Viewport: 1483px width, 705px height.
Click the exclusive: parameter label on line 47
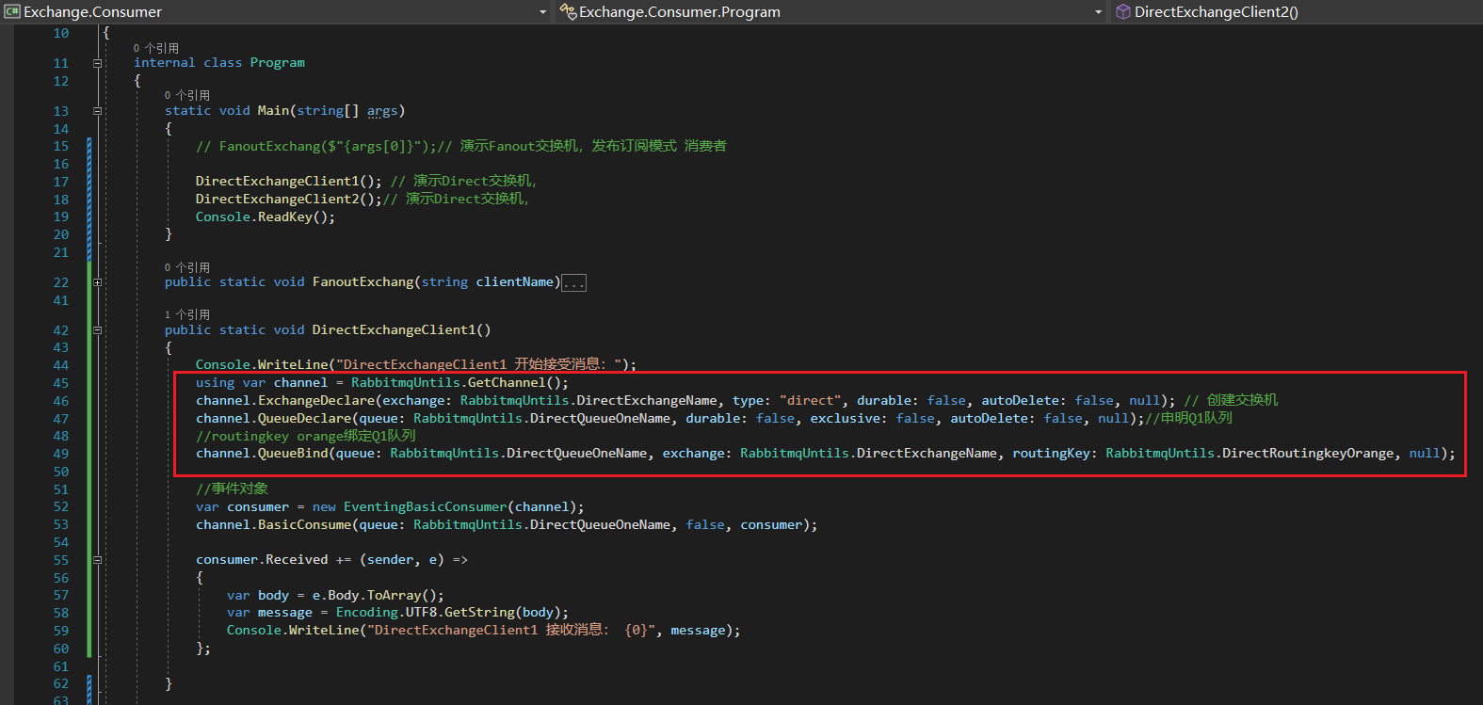pyautogui.click(x=849, y=419)
